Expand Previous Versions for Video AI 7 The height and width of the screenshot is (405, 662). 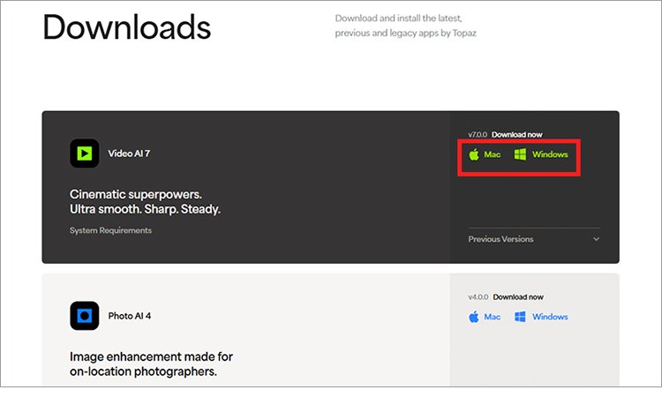click(x=534, y=239)
